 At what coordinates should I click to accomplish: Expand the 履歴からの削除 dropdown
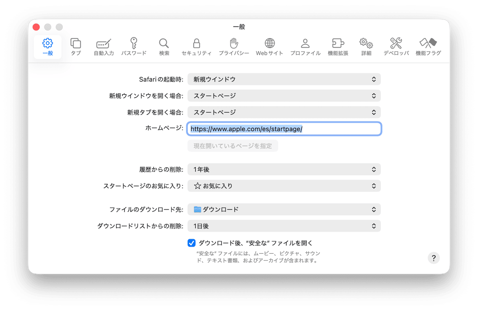[284, 169]
